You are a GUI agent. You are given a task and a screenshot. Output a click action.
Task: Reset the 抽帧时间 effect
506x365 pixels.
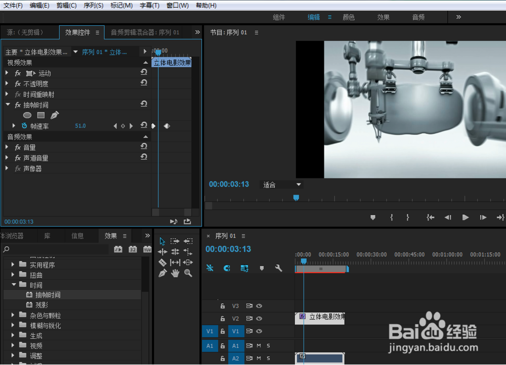click(144, 104)
